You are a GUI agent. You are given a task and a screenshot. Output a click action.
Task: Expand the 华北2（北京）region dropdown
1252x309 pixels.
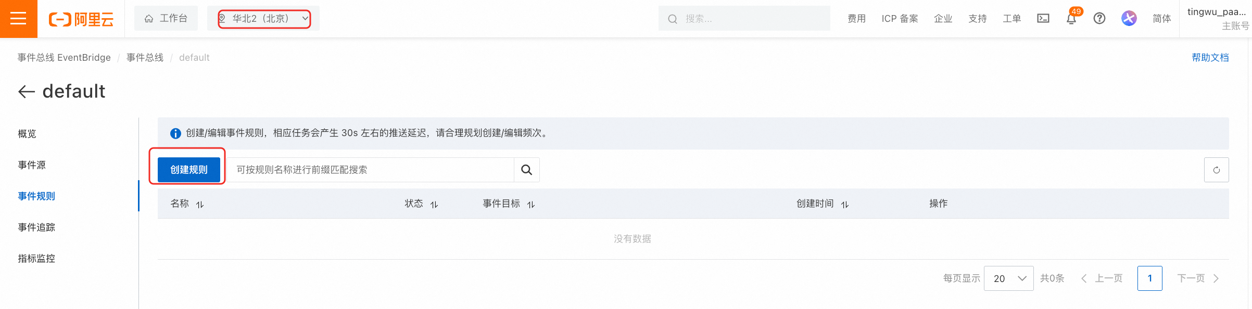pos(264,19)
